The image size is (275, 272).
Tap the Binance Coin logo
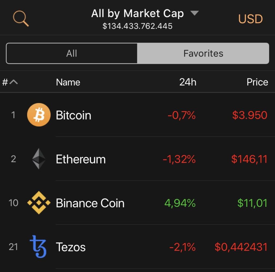(39, 203)
